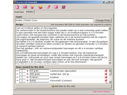Click the 'pakje' amount field

click(x=39, y=80)
